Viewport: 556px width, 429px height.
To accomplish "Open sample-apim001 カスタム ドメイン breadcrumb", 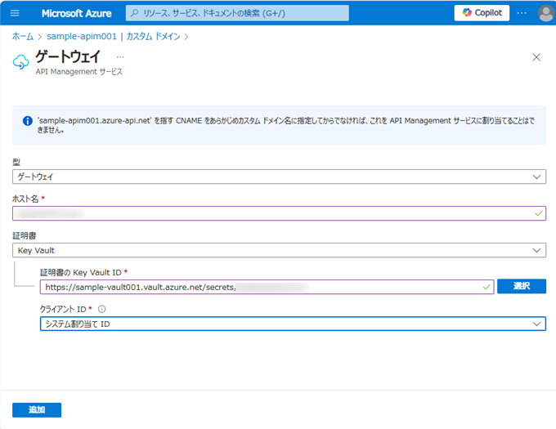I will [x=113, y=36].
